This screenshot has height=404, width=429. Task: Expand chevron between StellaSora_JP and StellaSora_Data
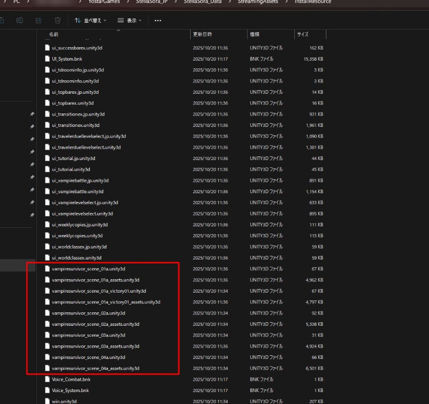point(178,2)
